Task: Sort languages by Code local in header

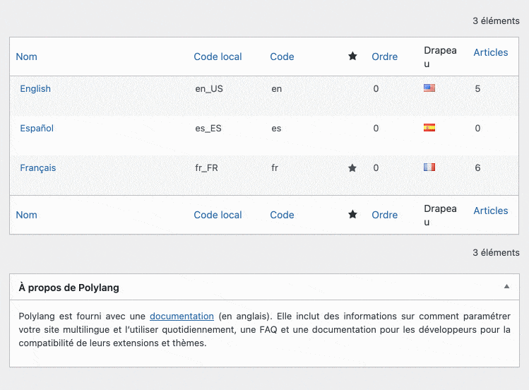Action: tap(218, 57)
